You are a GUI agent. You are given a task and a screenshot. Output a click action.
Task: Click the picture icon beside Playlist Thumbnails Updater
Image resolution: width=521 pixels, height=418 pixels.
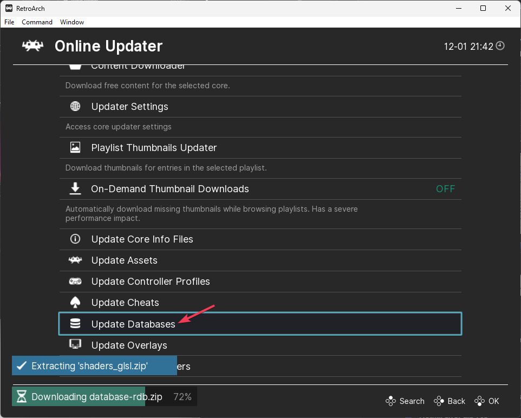(75, 147)
